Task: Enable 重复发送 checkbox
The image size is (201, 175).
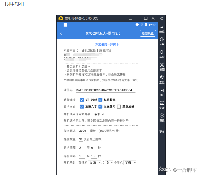Action: click(119, 107)
